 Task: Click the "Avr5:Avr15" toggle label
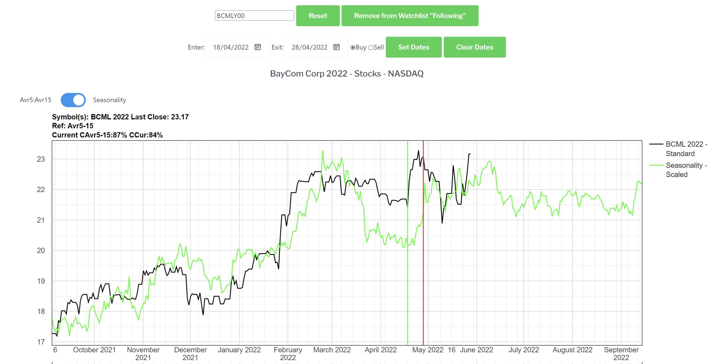coord(35,100)
